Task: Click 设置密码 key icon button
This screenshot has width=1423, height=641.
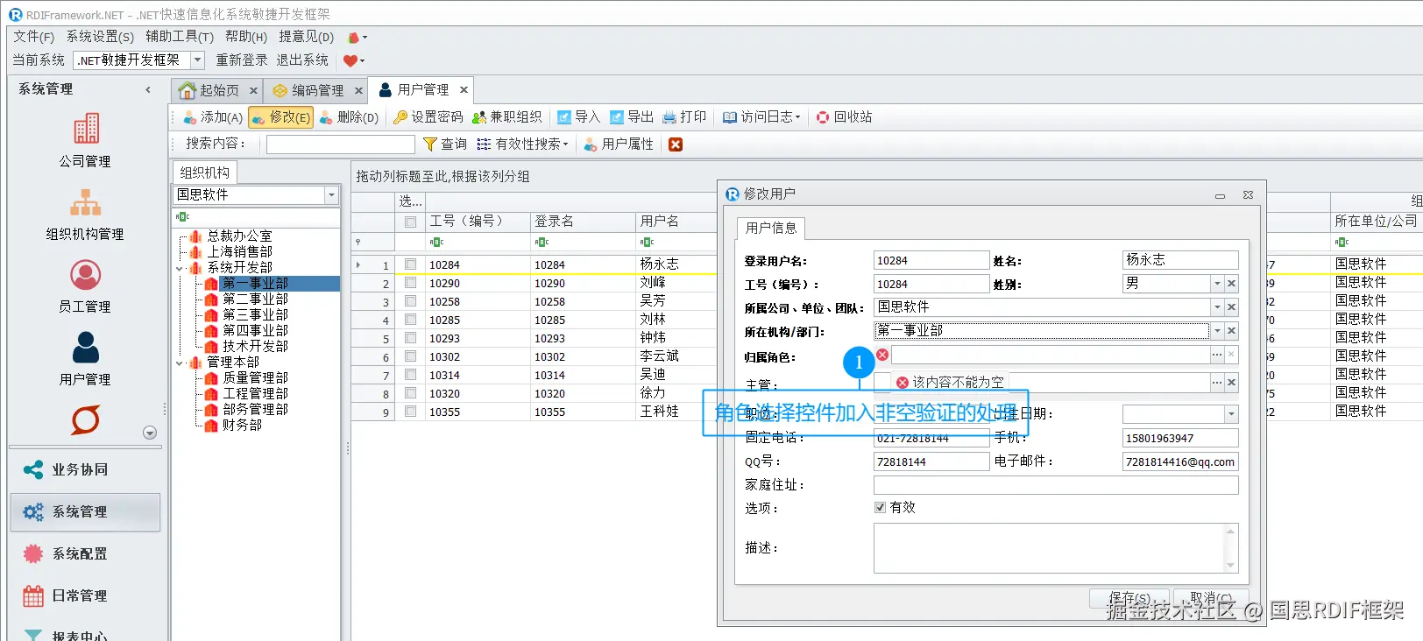Action: coord(428,117)
